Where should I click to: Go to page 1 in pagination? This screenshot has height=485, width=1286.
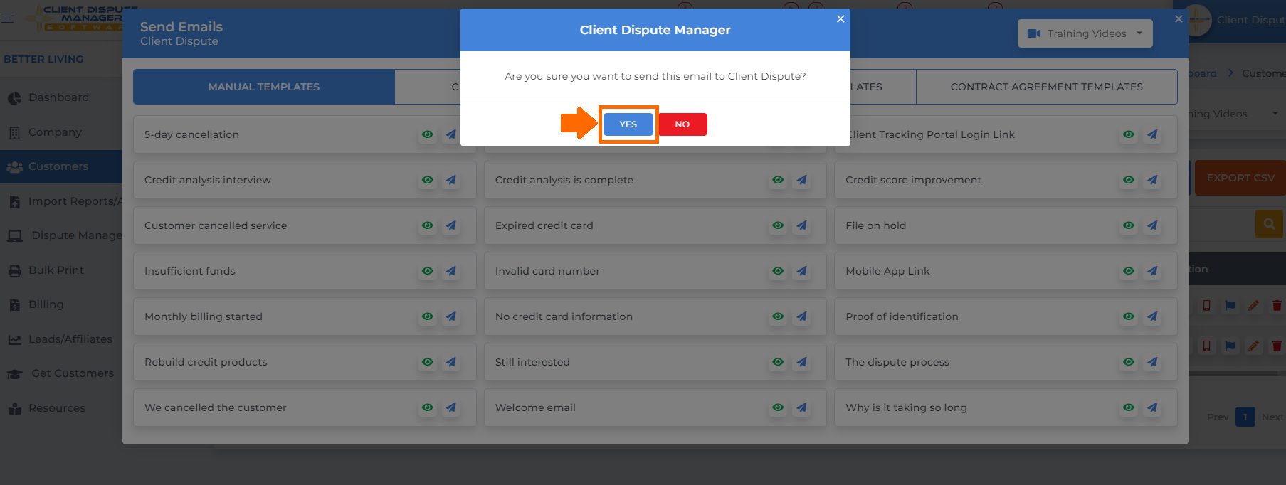[1245, 417]
